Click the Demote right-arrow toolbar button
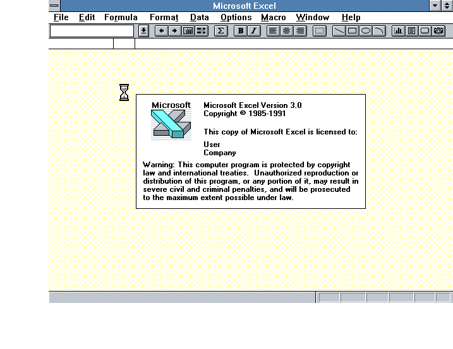The image size is (453, 349). [174, 31]
